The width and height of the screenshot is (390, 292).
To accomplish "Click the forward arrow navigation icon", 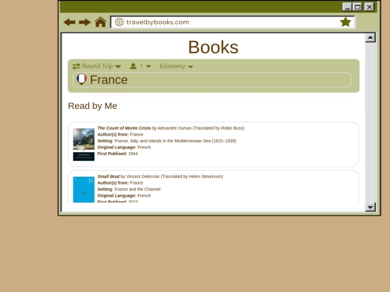I will coord(84,22).
